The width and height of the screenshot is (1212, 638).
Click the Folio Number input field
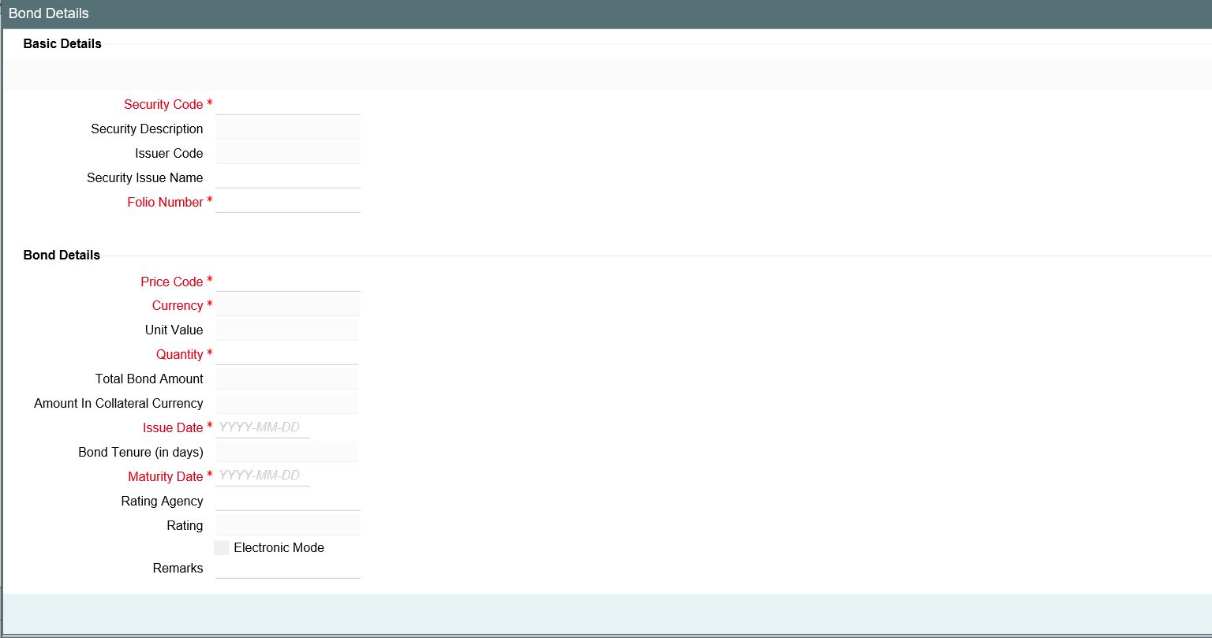[288, 202]
